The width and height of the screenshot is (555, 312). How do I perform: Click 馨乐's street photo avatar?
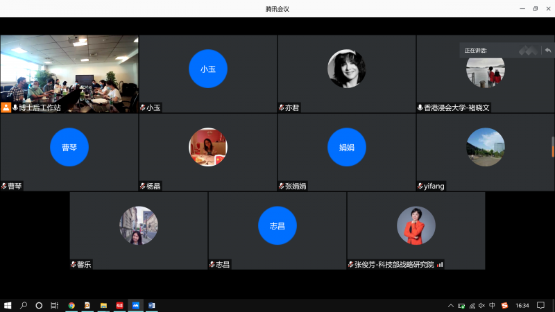(139, 226)
